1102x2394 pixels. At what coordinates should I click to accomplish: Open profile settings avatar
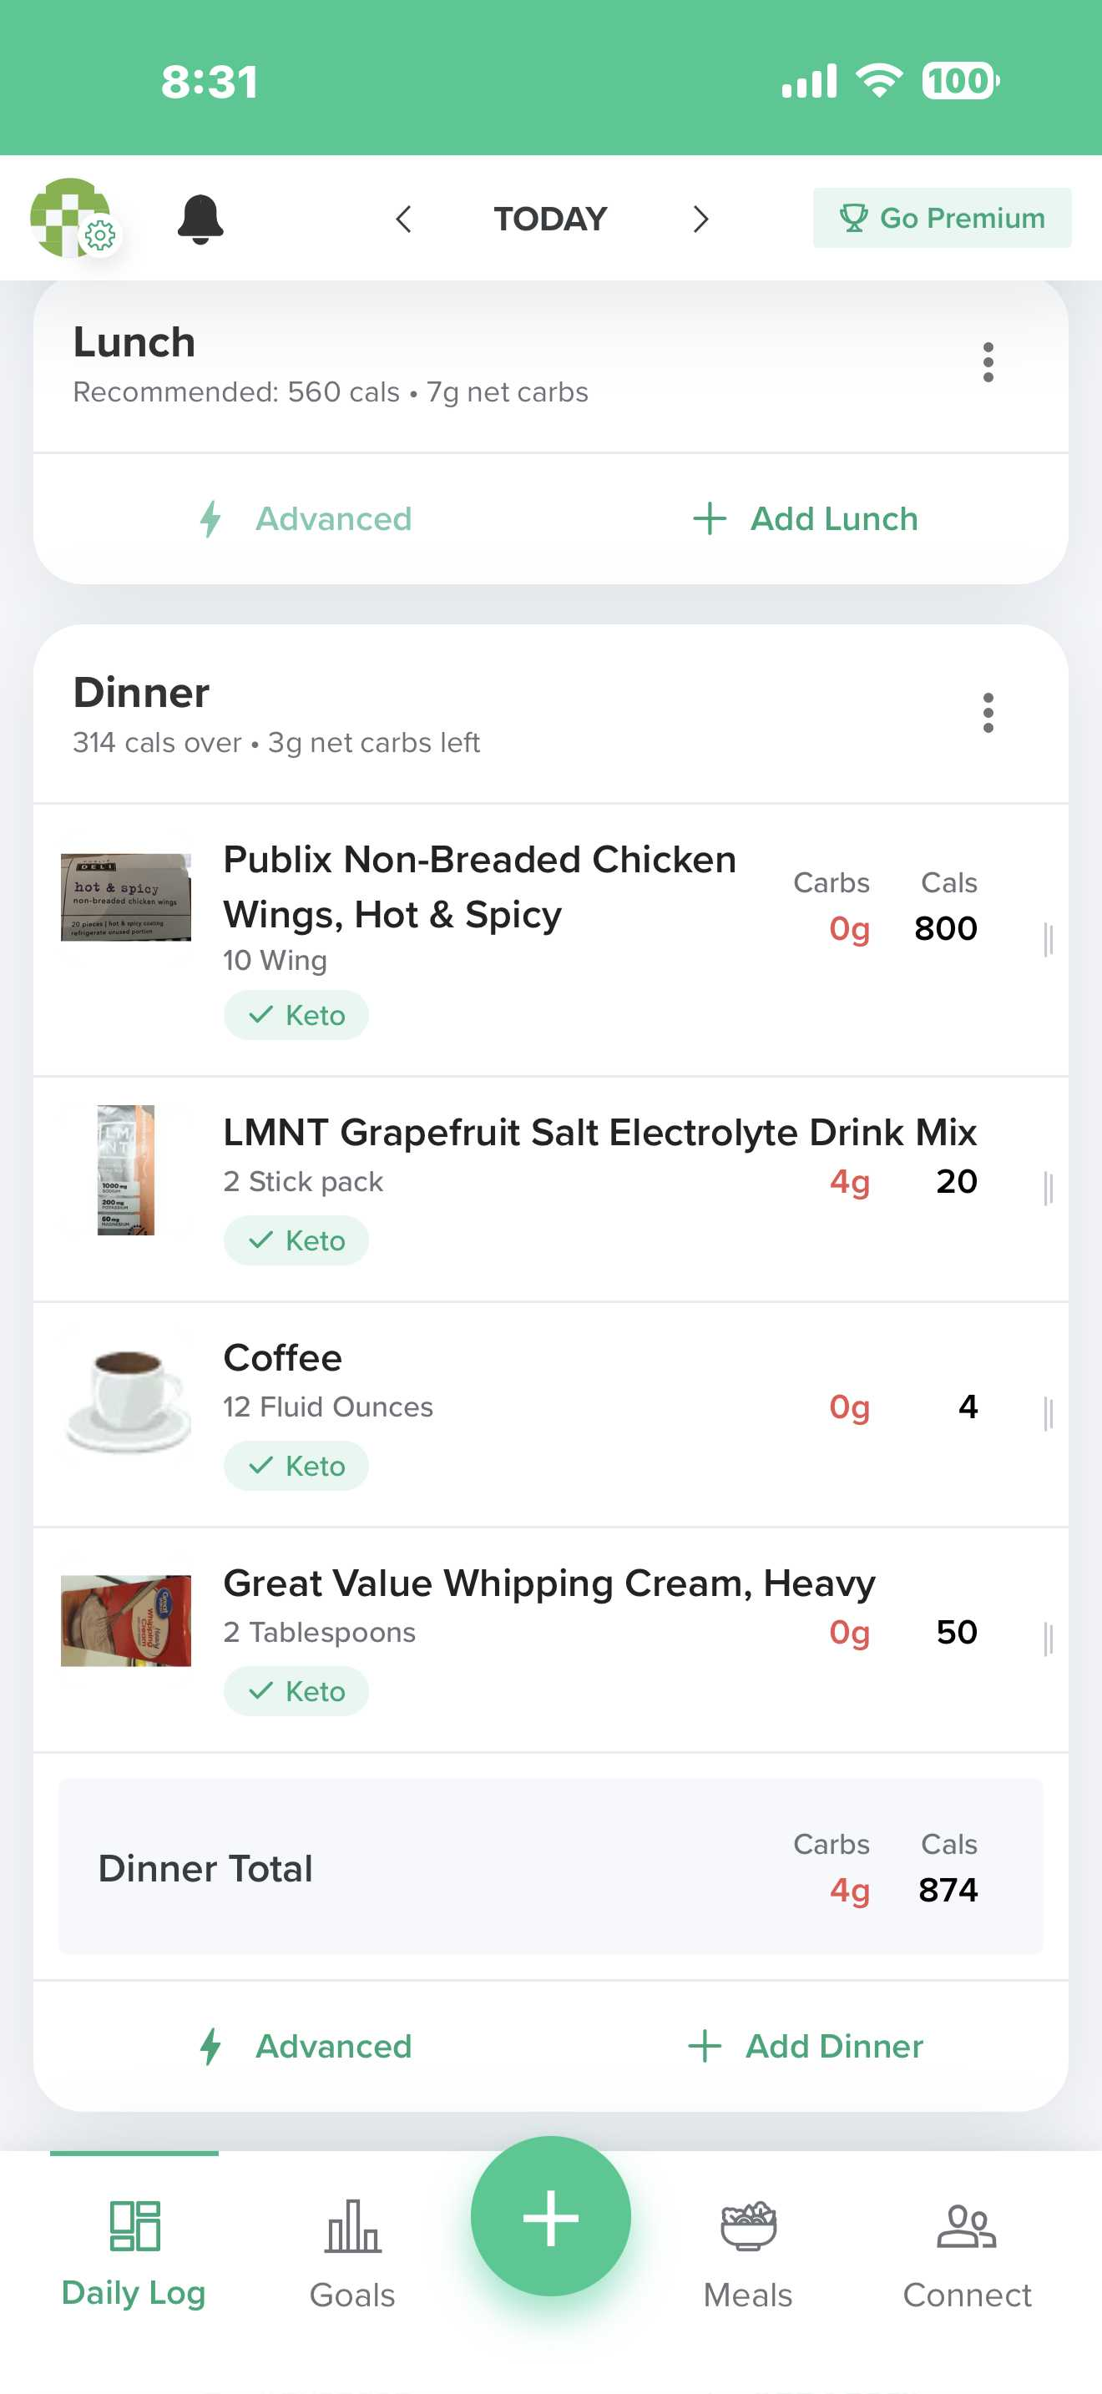[73, 219]
